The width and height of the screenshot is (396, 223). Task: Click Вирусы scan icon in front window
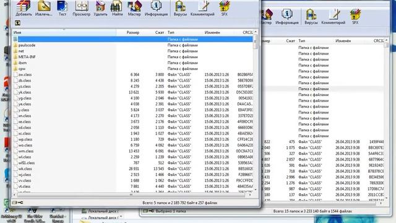(x=180, y=6)
